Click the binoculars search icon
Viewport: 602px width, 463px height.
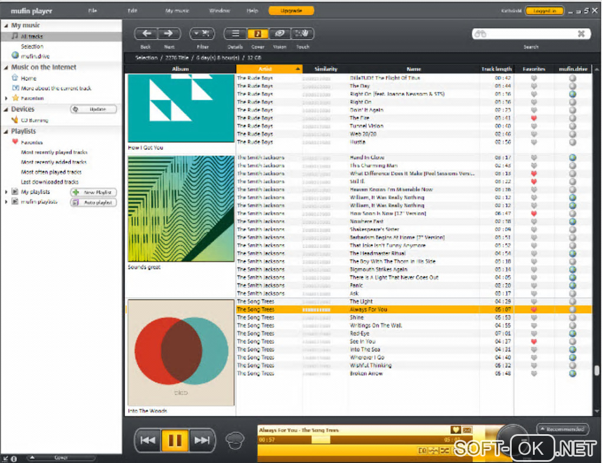(480, 34)
